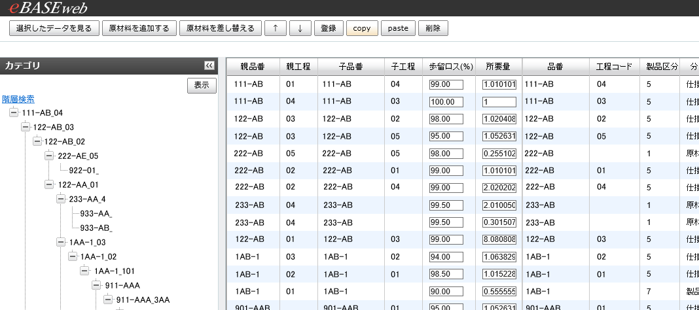Screen dimensions: 699x310
Task: Collapse the 1AA-1_03 tree node
Action: (x=61, y=242)
